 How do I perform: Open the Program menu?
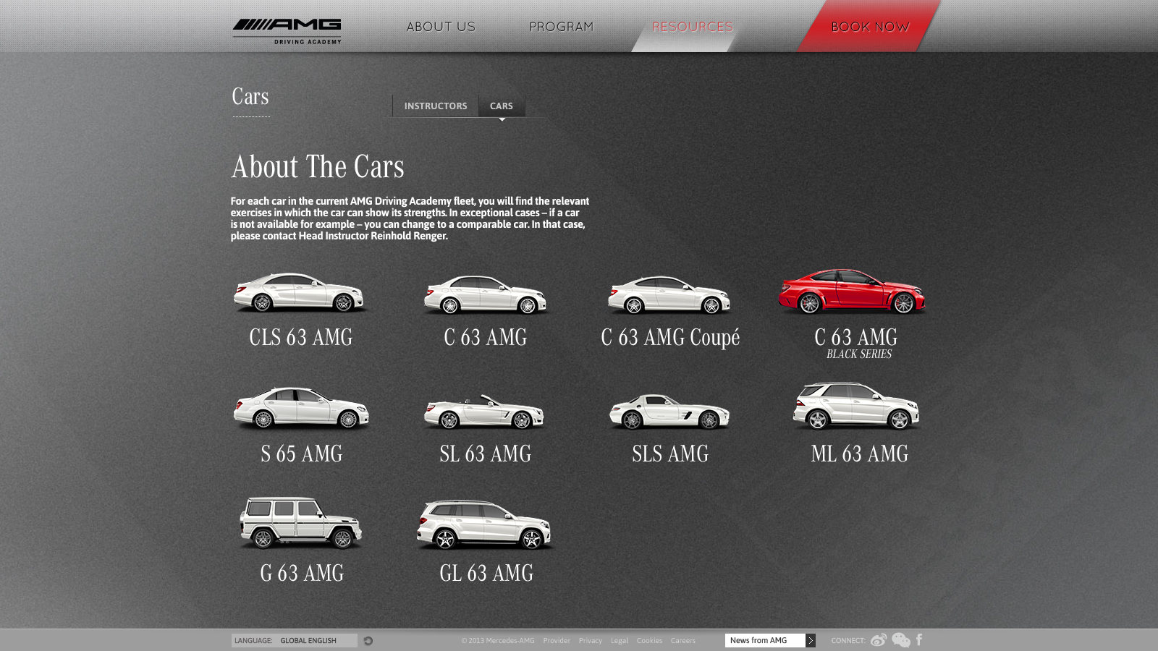561,27
